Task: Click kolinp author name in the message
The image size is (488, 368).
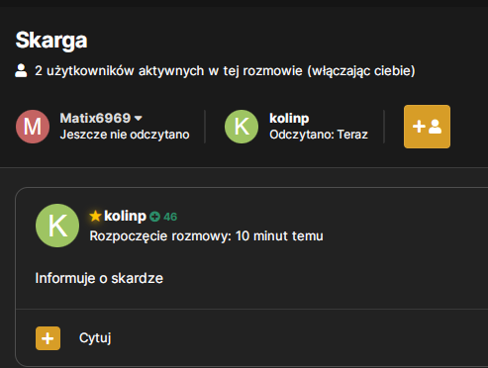Action: pos(125,216)
